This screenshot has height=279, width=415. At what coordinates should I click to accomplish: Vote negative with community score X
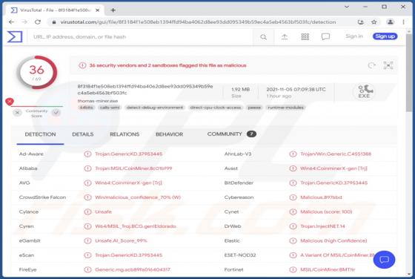(x=17, y=113)
